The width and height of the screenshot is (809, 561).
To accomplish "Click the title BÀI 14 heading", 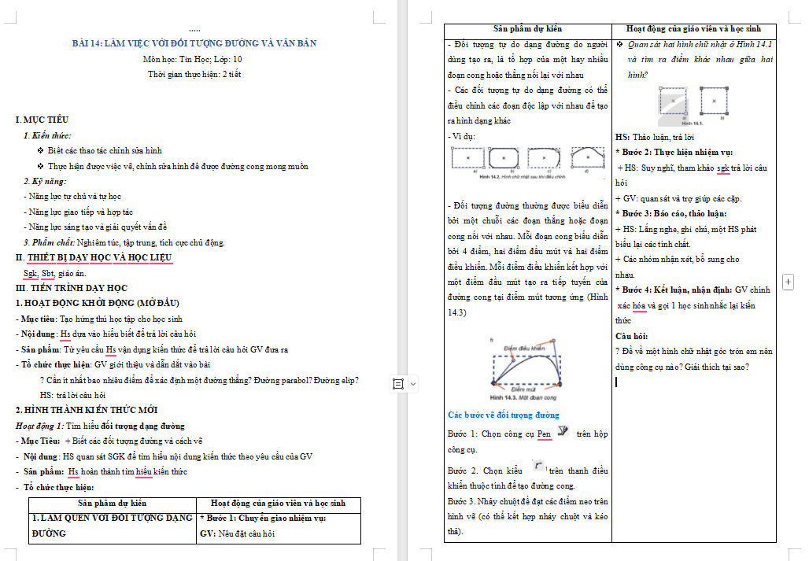I will pyautogui.click(x=194, y=43).
